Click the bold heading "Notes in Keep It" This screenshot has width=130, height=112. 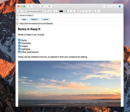tap(29, 29)
